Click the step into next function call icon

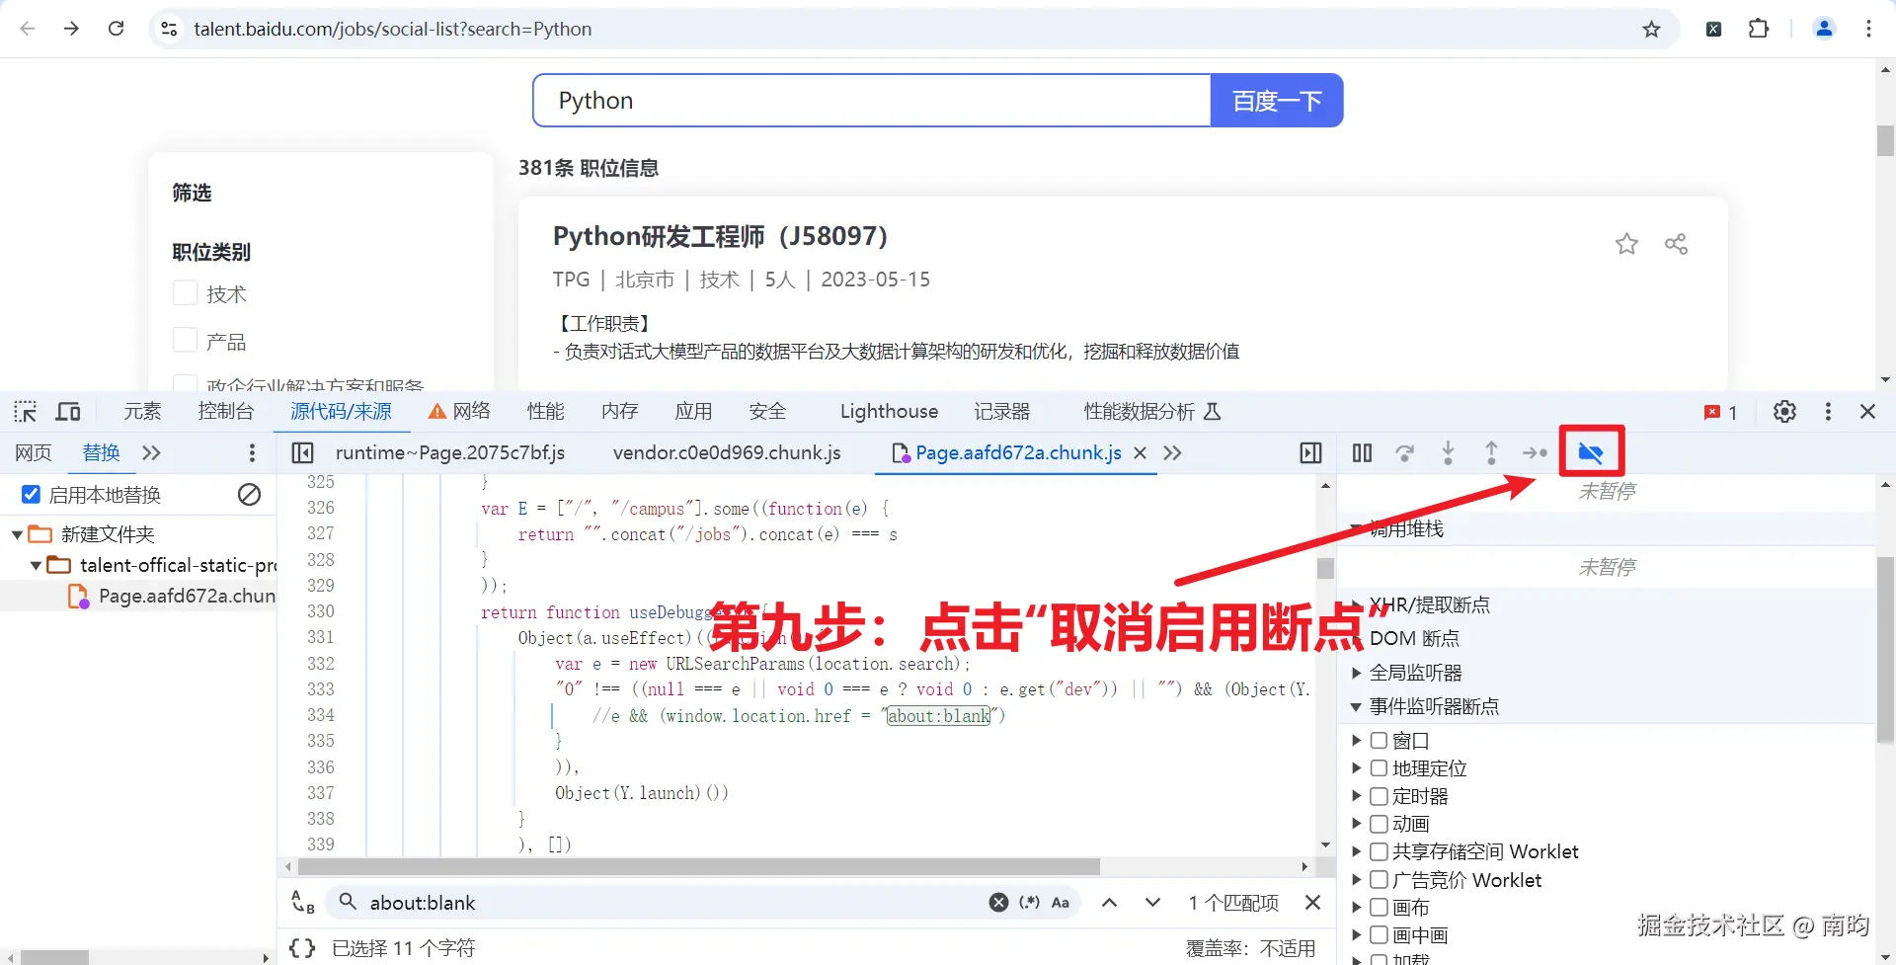coord(1448,452)
